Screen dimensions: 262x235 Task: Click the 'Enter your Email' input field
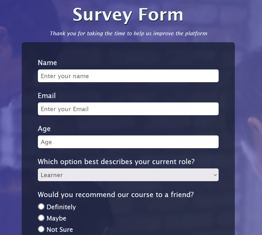click(x=128, y=109)
